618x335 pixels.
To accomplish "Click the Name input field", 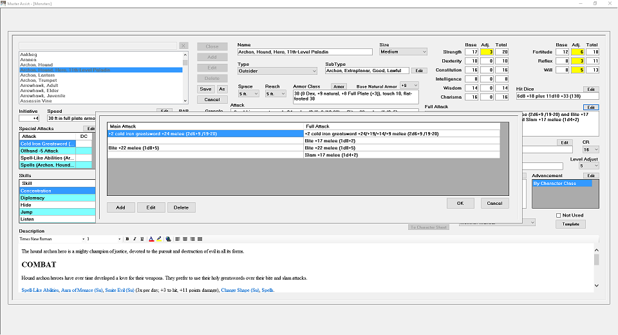I will 305,52.
